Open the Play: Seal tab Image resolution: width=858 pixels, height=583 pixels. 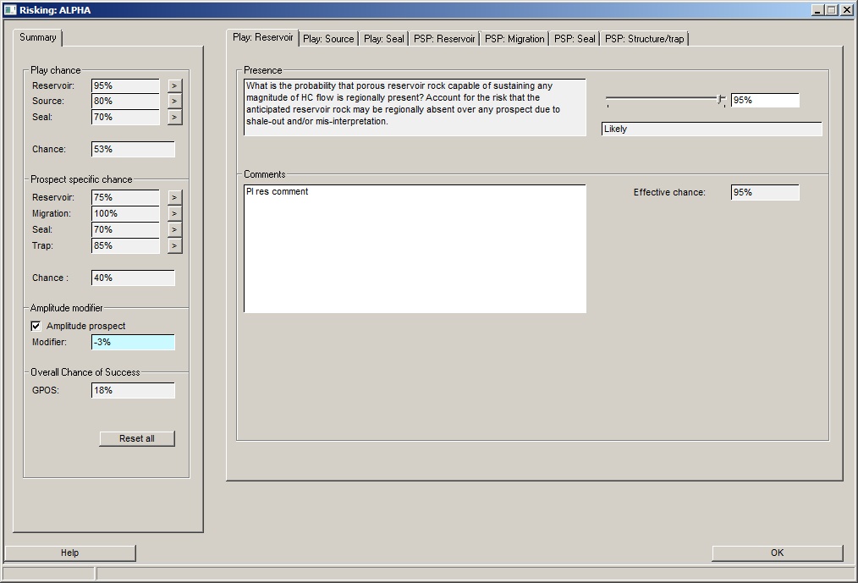click(383, 39)
